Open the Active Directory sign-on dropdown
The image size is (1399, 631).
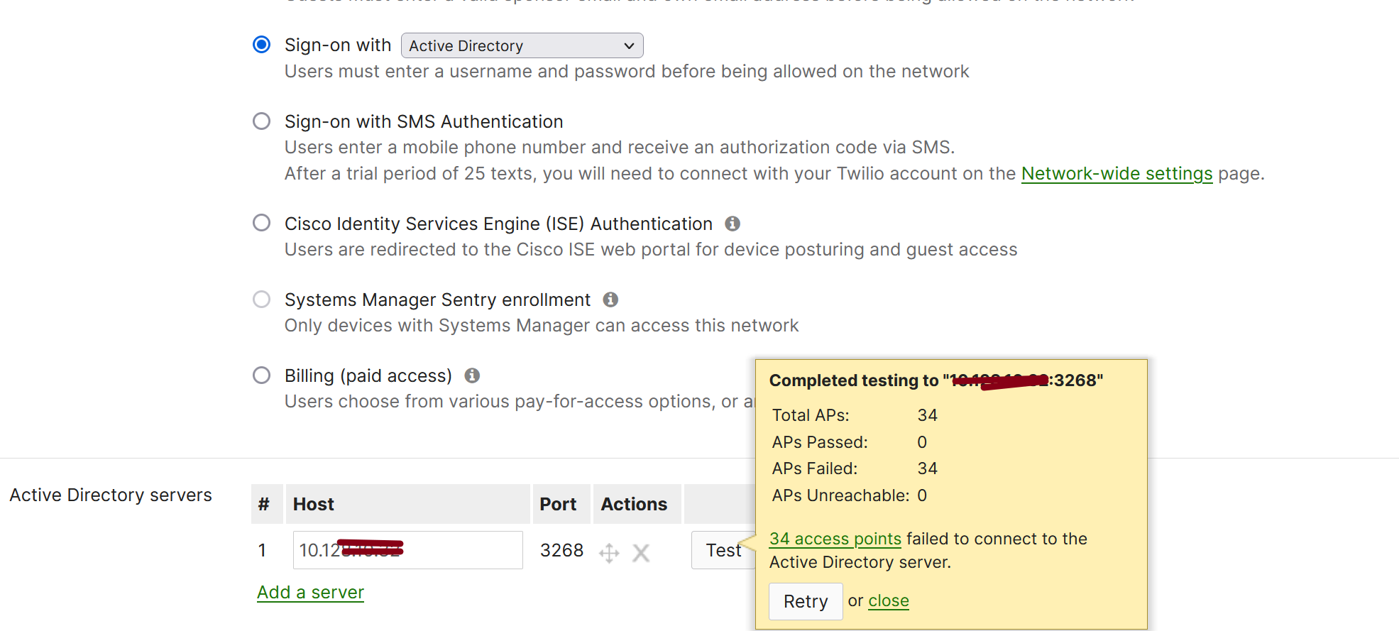coord(522,45)
